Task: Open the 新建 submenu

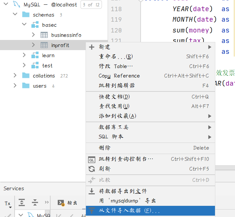Action: [x=150, y=47]
